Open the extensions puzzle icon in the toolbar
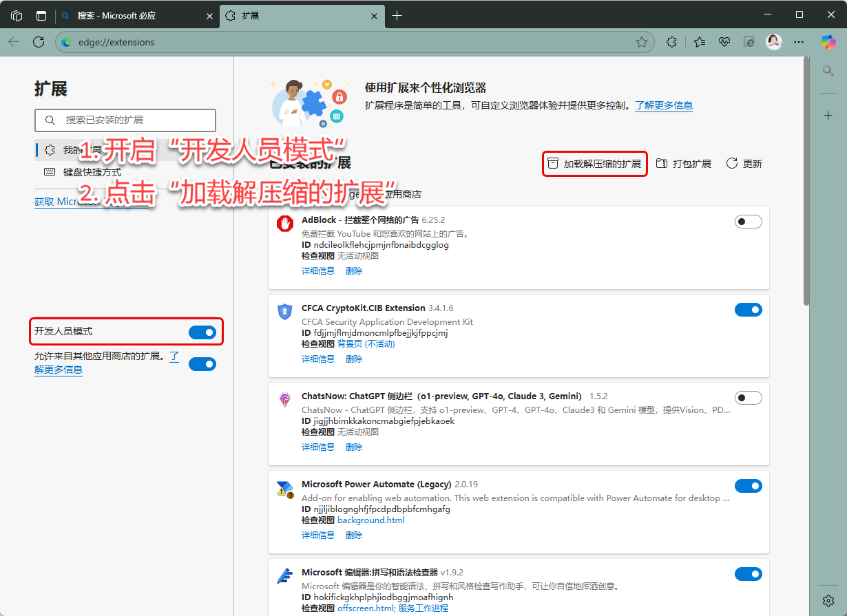 [671, 42]
